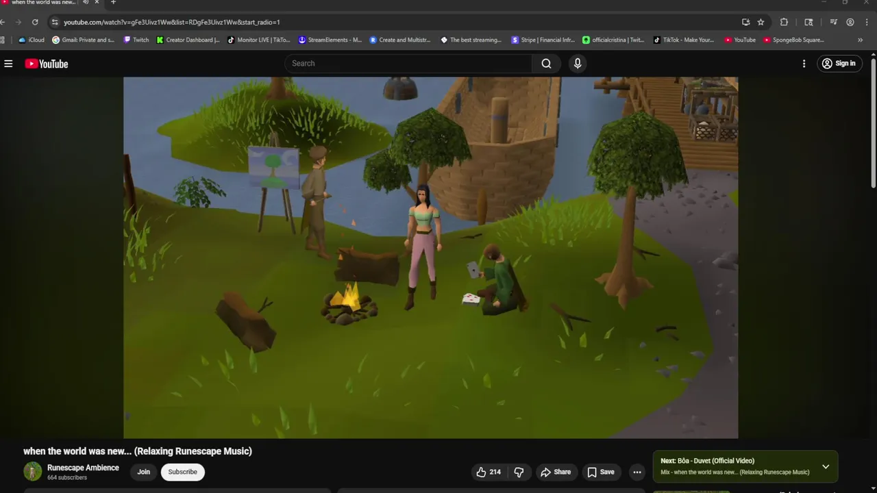The image size is (877, 493).
Task: Close the 'when the world was new' tab
Action: click(x=97, y=2)
